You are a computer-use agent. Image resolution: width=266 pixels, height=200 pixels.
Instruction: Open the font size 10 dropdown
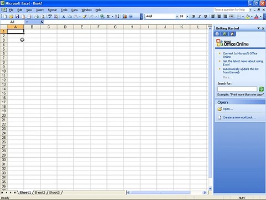click(x=187, y=17)
